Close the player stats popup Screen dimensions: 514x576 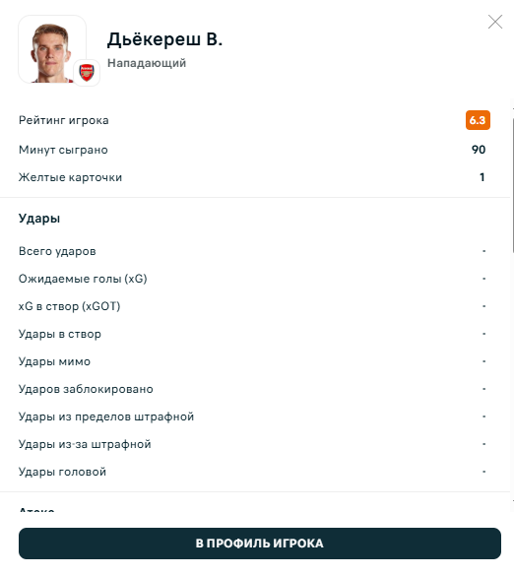495,22
